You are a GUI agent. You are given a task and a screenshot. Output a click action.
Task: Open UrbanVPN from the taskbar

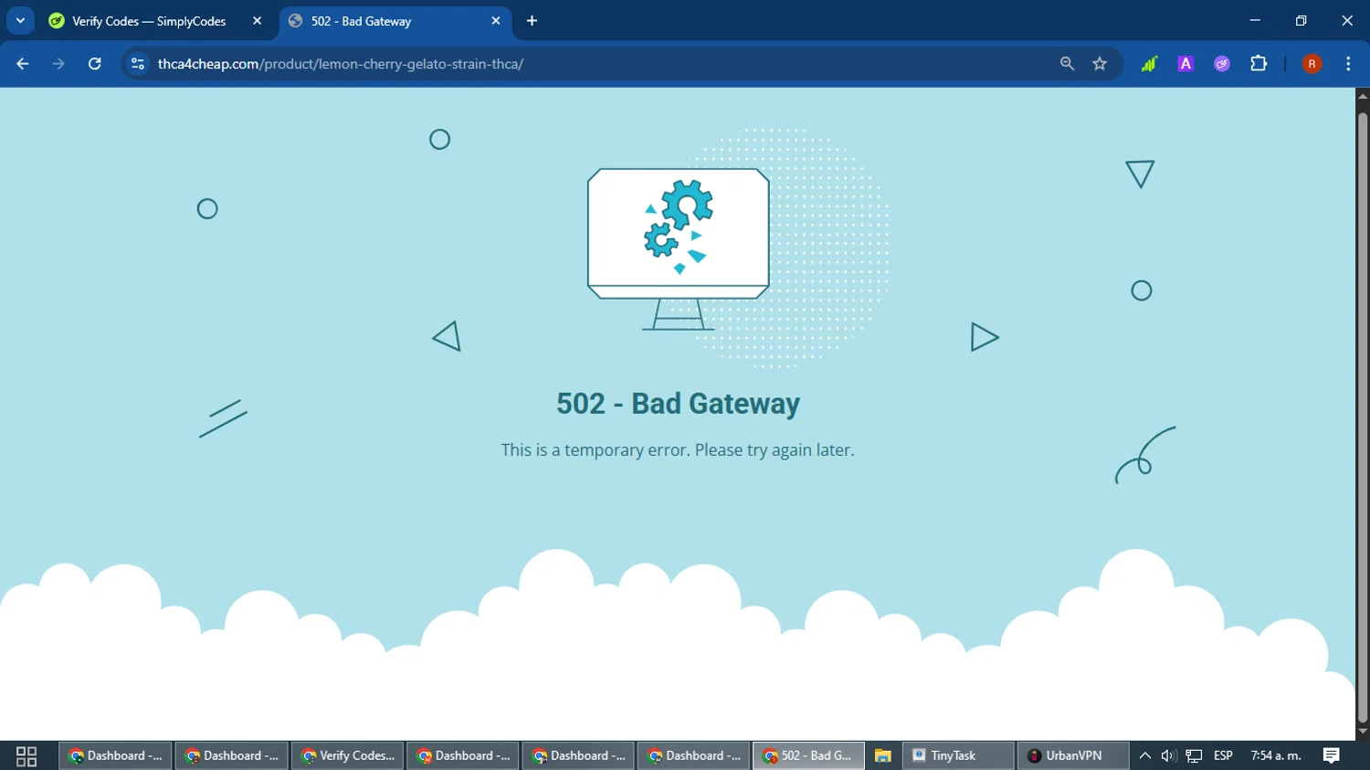(x=1073, y=755)
